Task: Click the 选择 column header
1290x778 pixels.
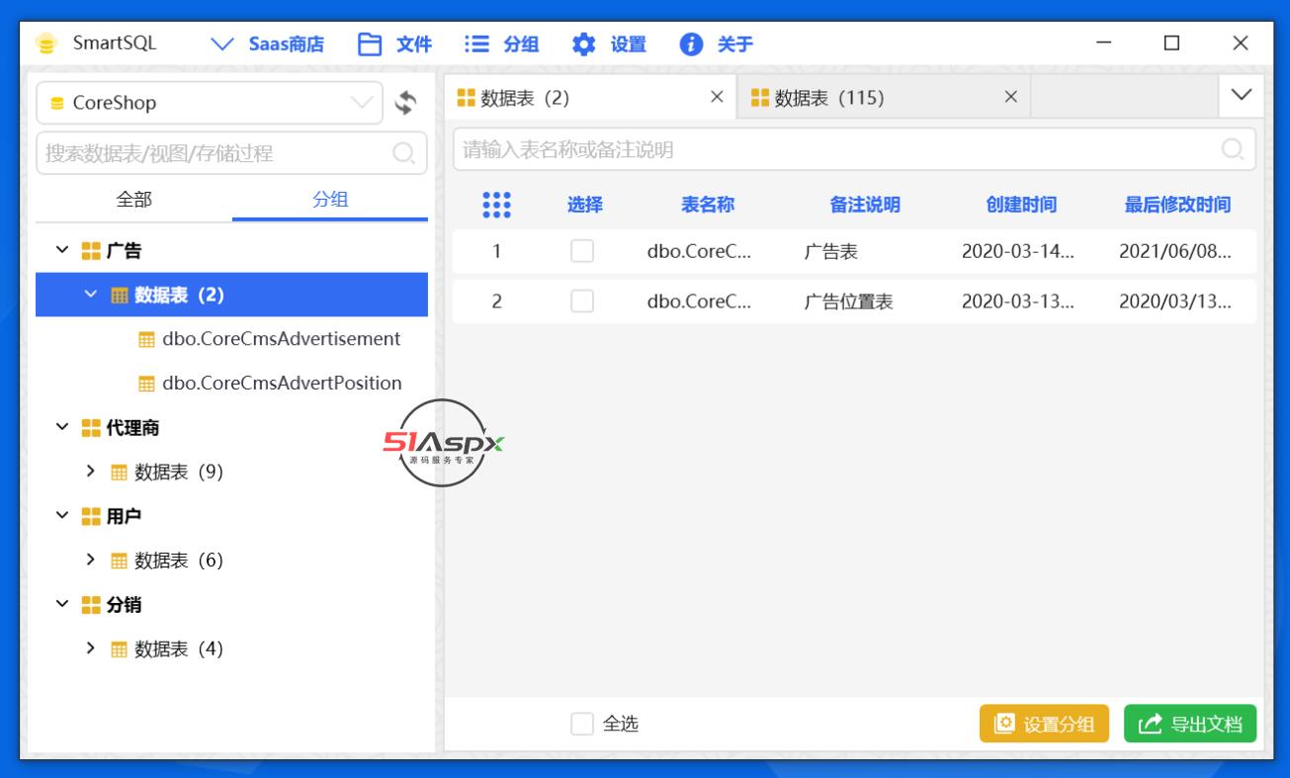Action: point(584,205)
